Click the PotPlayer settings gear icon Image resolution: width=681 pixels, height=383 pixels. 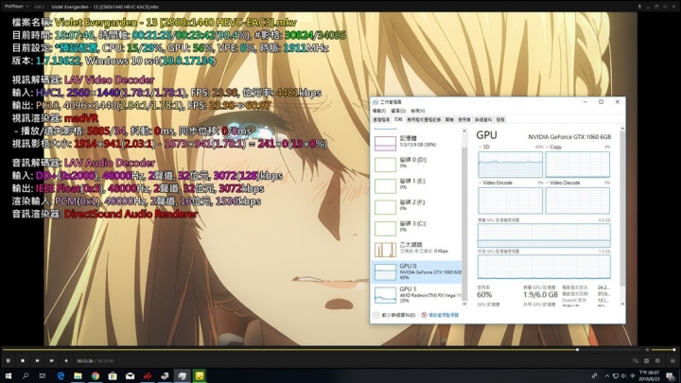657,360
